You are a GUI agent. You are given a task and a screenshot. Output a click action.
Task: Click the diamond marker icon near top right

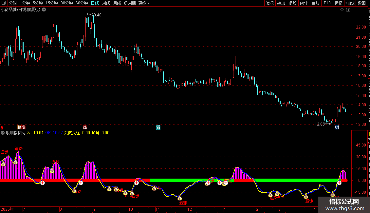[x=342, y=10]
